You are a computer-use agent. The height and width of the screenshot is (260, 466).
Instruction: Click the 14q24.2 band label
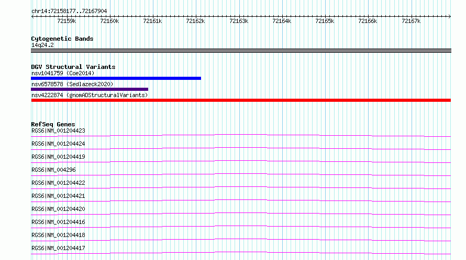[x=42, y=45]
